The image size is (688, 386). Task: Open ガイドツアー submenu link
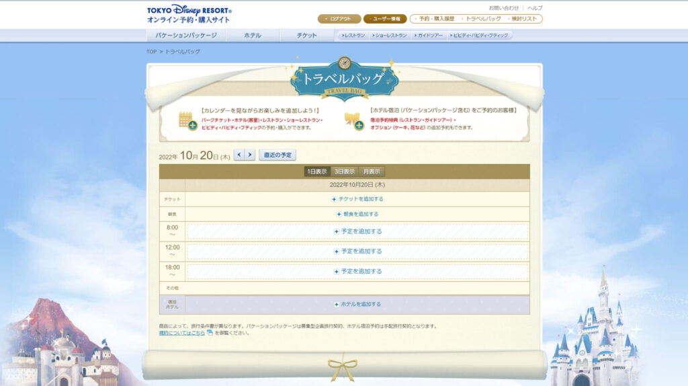tap(429, 35)
